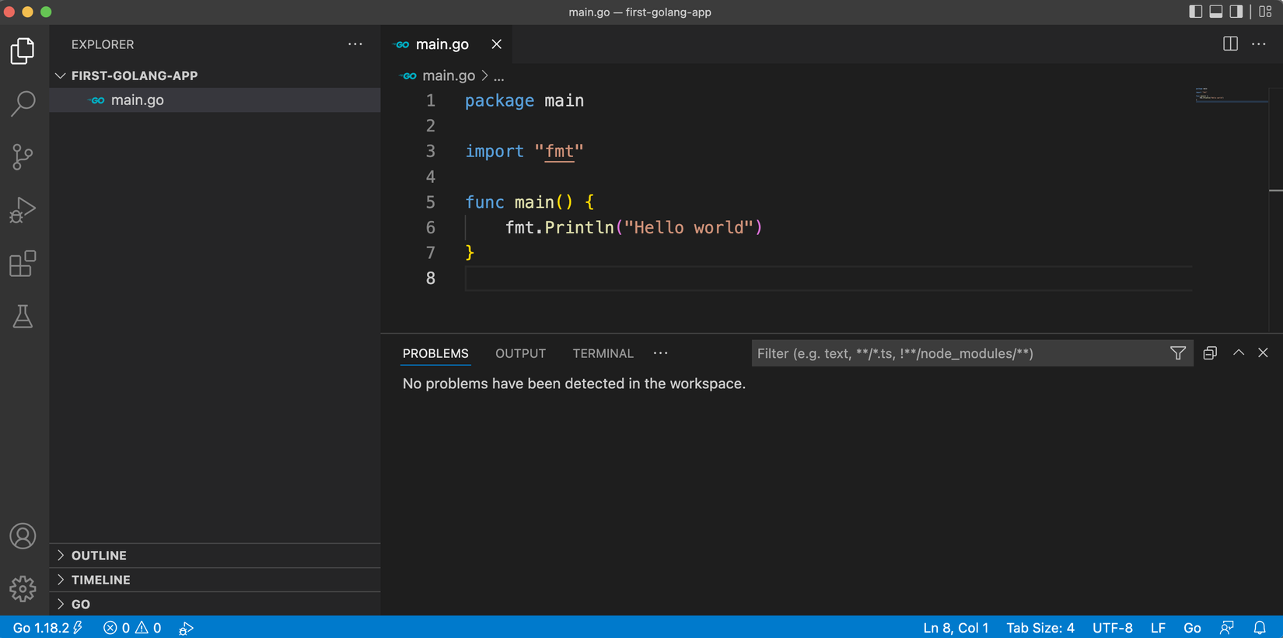The height and width of the screenshot is (638, 1283).
Task: Click the Tab Size: 4 indicator
Action: pos(1040,628)
